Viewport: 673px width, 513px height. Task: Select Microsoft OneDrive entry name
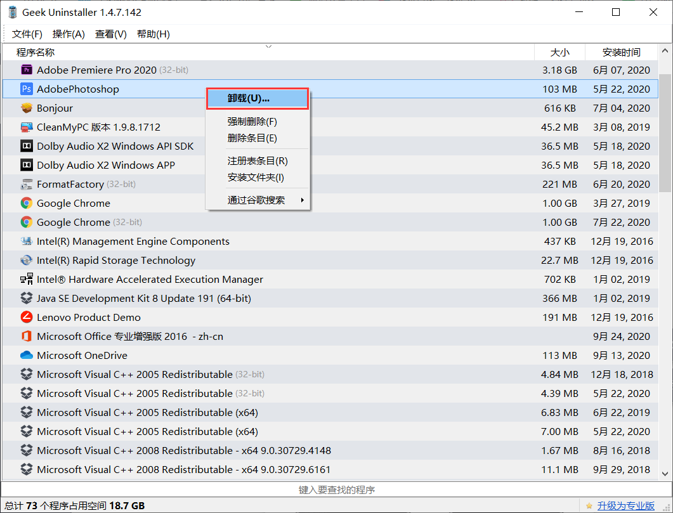(x=82, y=355)
